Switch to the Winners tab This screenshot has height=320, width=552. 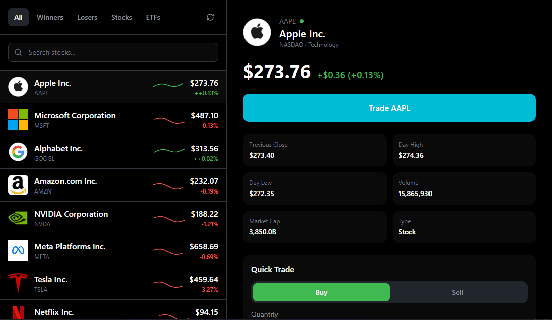(50, 17)
